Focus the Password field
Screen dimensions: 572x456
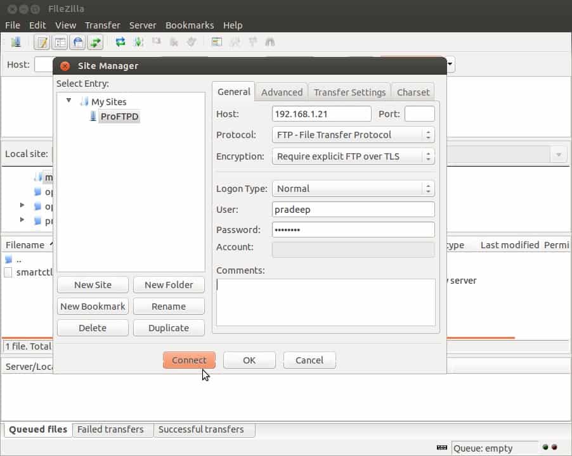[x=353, y=230]
